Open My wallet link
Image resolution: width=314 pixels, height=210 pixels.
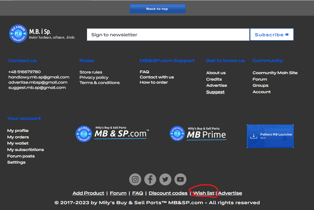(x=18, y=143)
